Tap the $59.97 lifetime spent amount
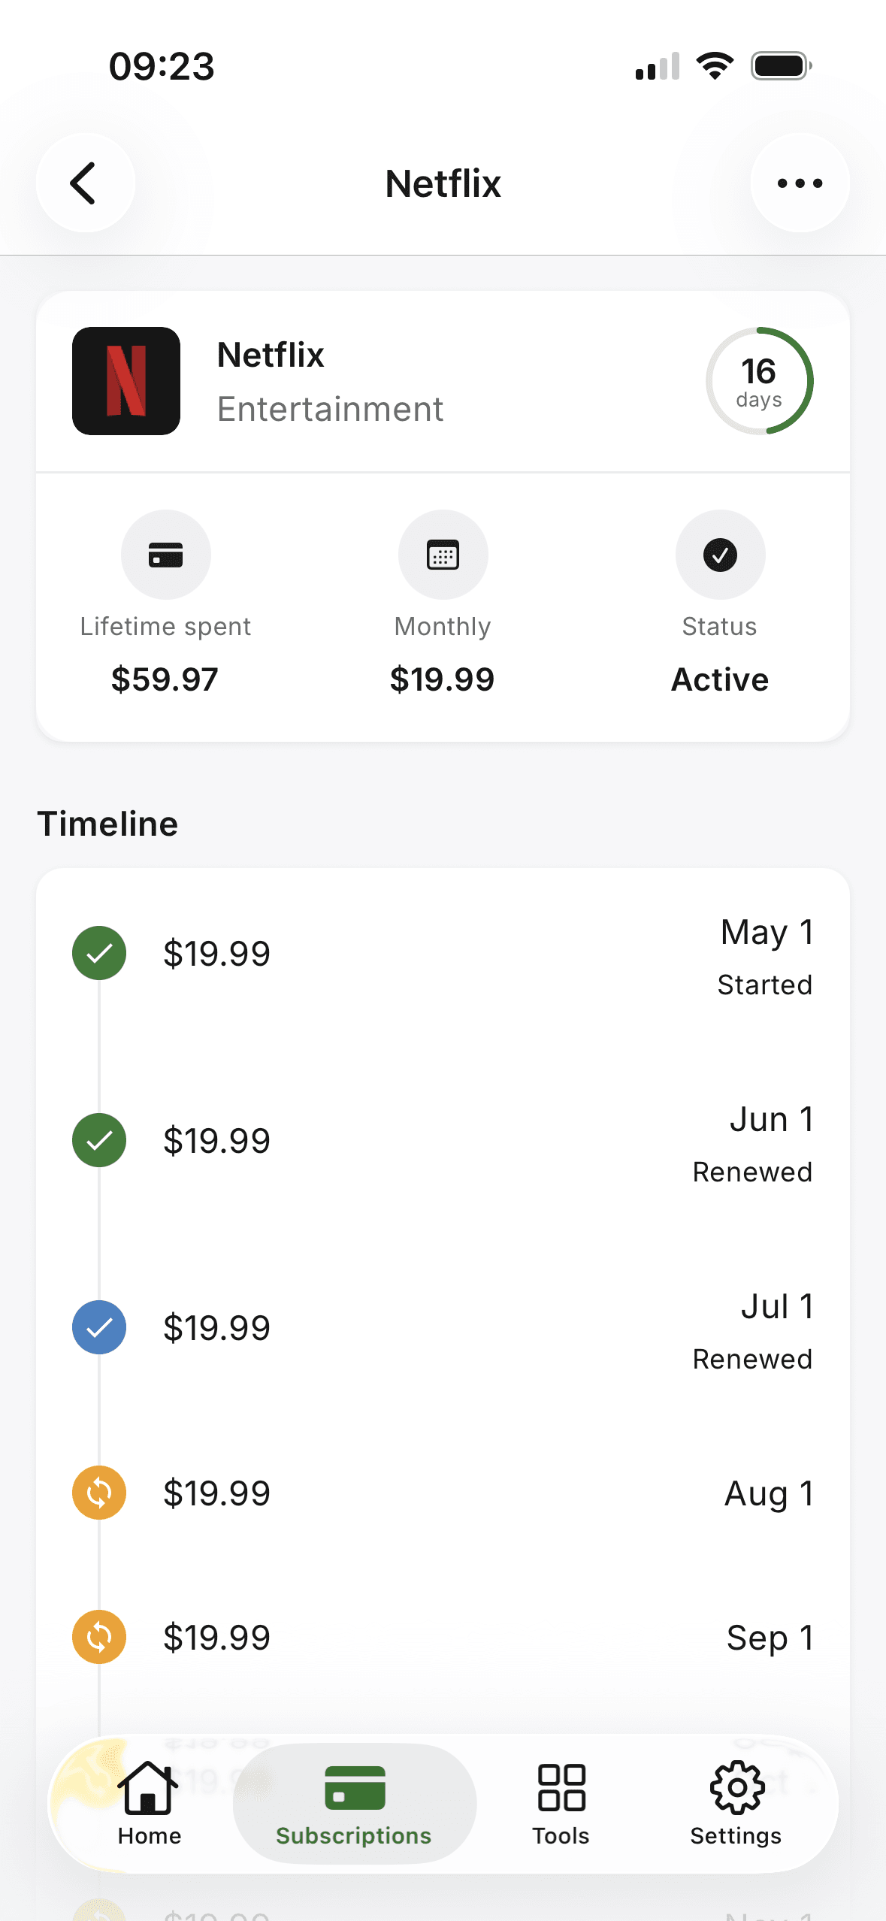Viewport: 886px width, 1921px height. pyautogui.click(x=165, y=679)
